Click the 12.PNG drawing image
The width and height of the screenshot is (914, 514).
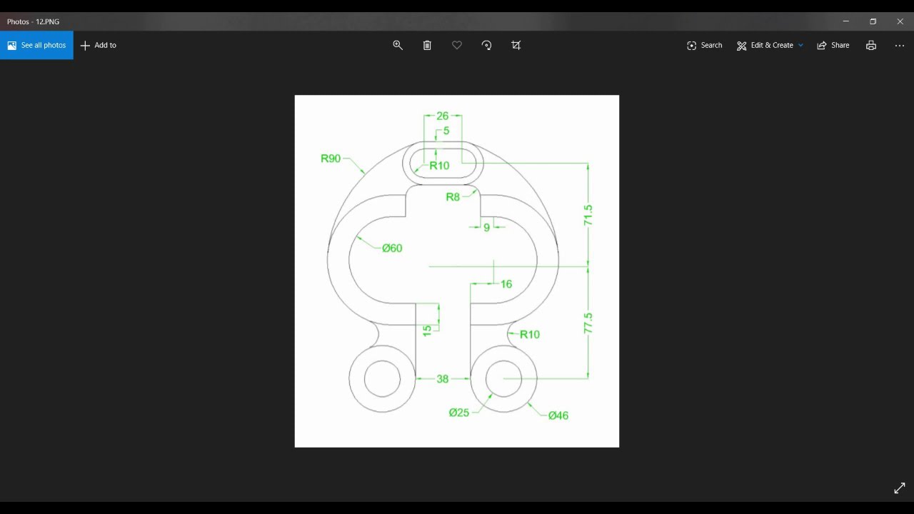click(457, 271)
